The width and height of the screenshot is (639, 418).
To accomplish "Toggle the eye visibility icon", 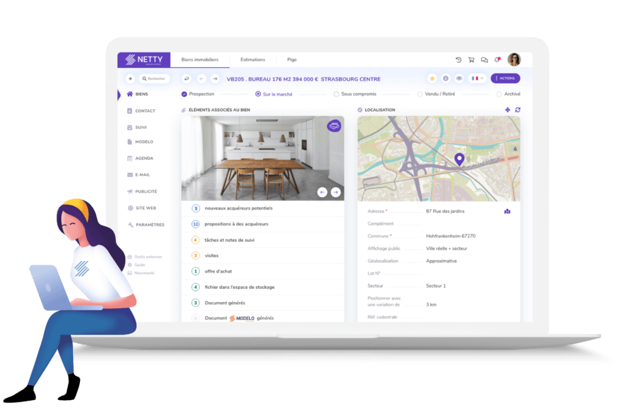I will [459, 79].
